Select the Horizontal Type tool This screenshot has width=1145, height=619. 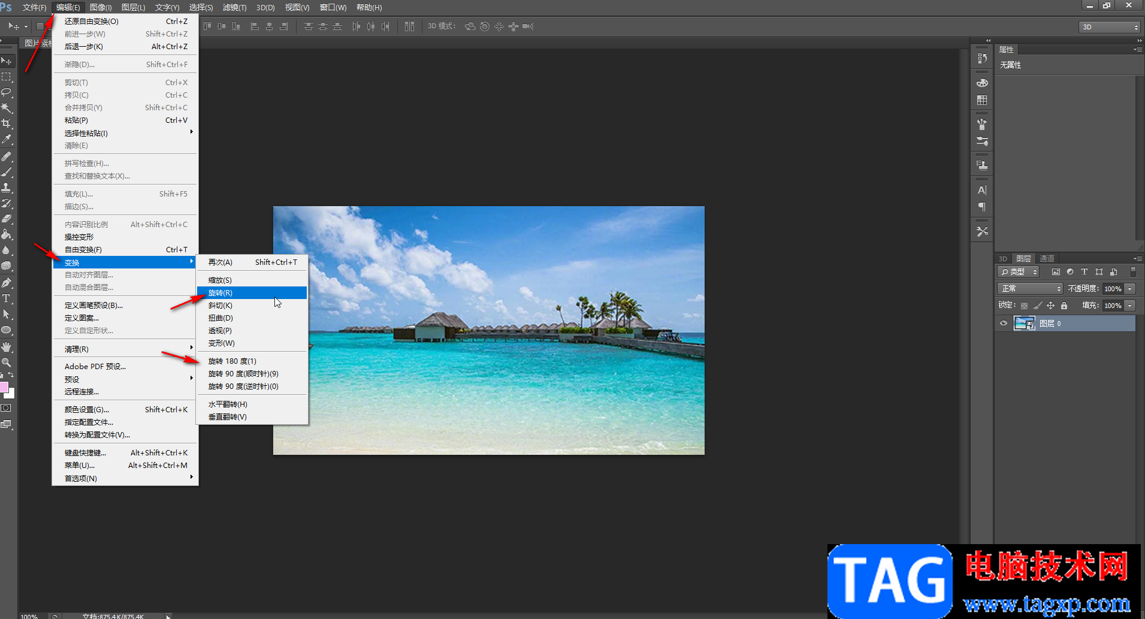click(x=7, y=298)
